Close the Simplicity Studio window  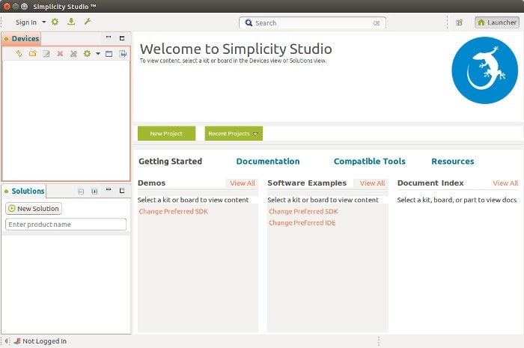(7, 6)
